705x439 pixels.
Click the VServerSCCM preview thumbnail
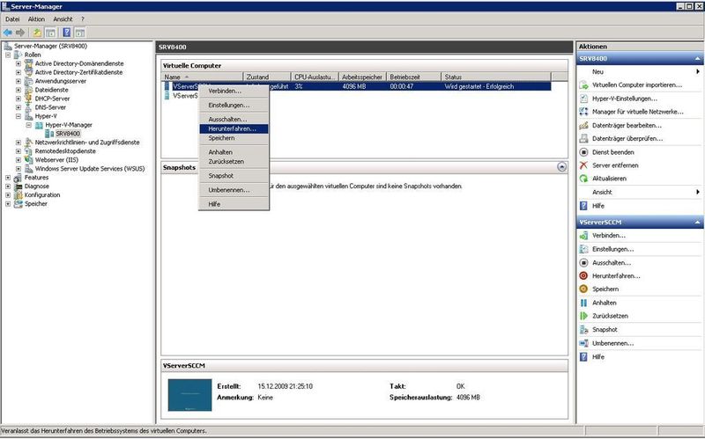189,395
